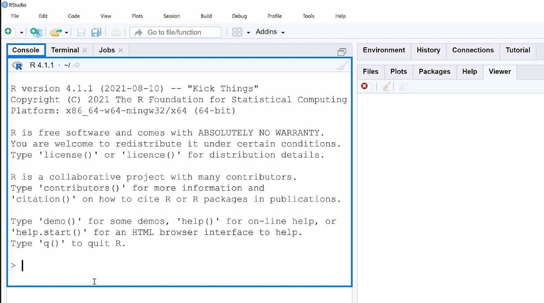Click the restore console pane icon

coord(342,52)
